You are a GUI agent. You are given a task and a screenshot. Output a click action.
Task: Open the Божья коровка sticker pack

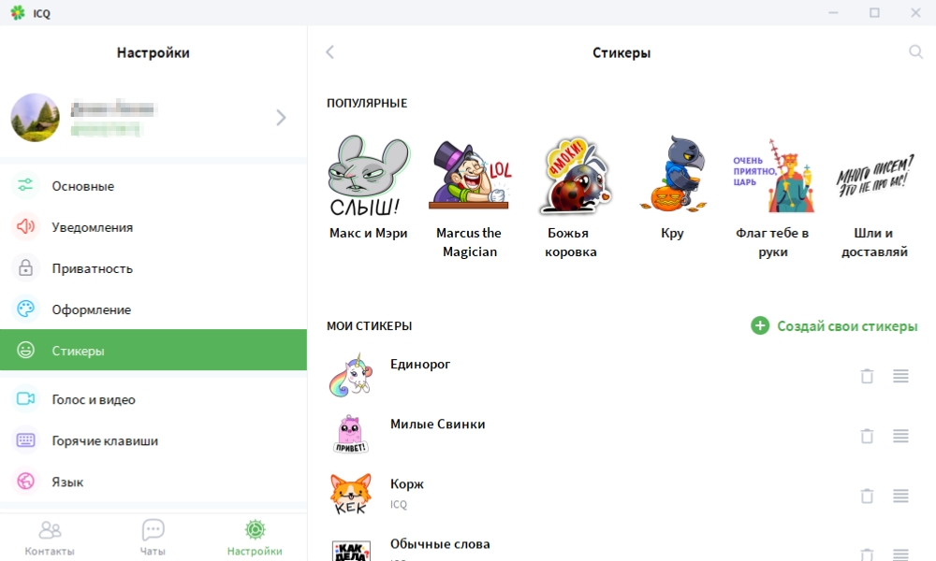(571, 196)
